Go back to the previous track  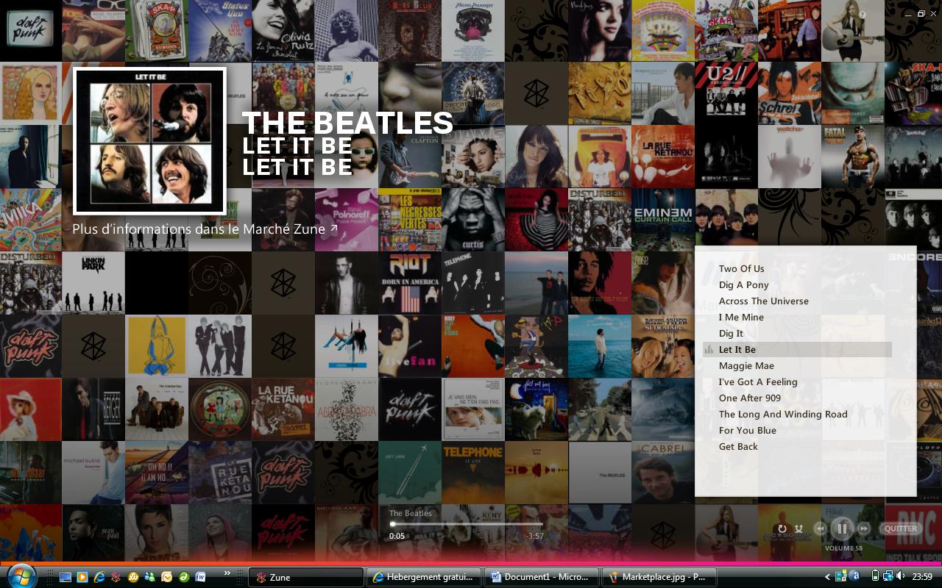(x=820, y=528)
